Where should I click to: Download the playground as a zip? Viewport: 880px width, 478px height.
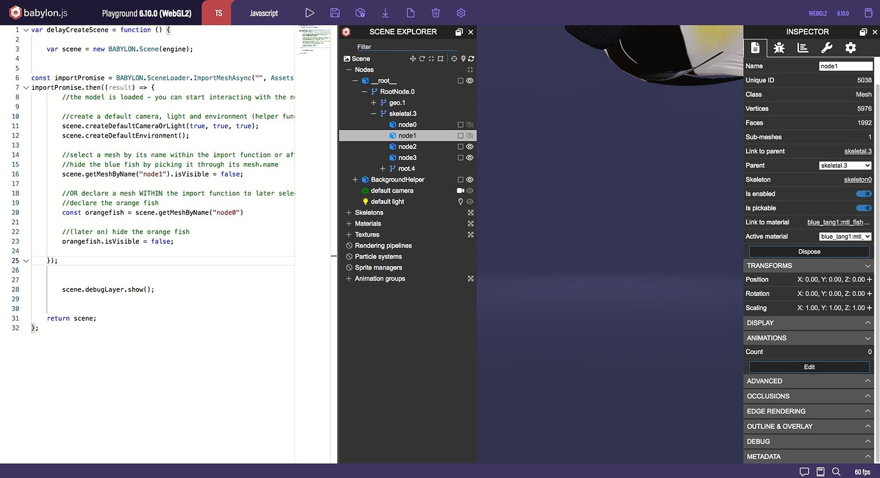(385, 12)
